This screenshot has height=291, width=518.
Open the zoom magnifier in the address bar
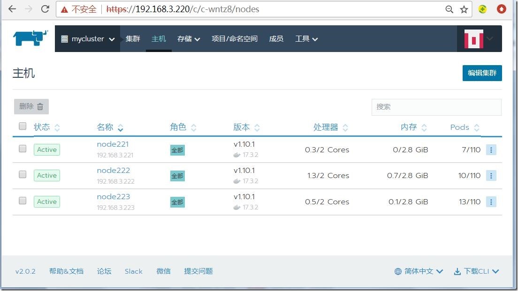tap(449, 9)
